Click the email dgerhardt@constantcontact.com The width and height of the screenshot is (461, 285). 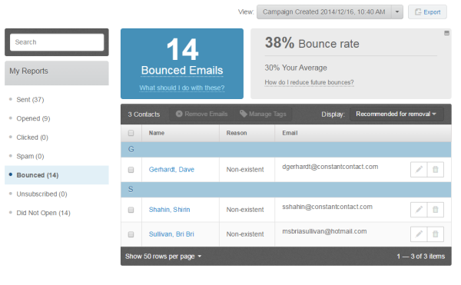pyautogui.click(x=330, y=167)
